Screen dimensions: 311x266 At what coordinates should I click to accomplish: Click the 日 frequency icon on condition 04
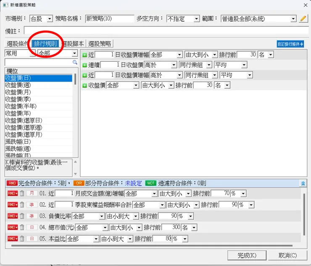[32, 227]
